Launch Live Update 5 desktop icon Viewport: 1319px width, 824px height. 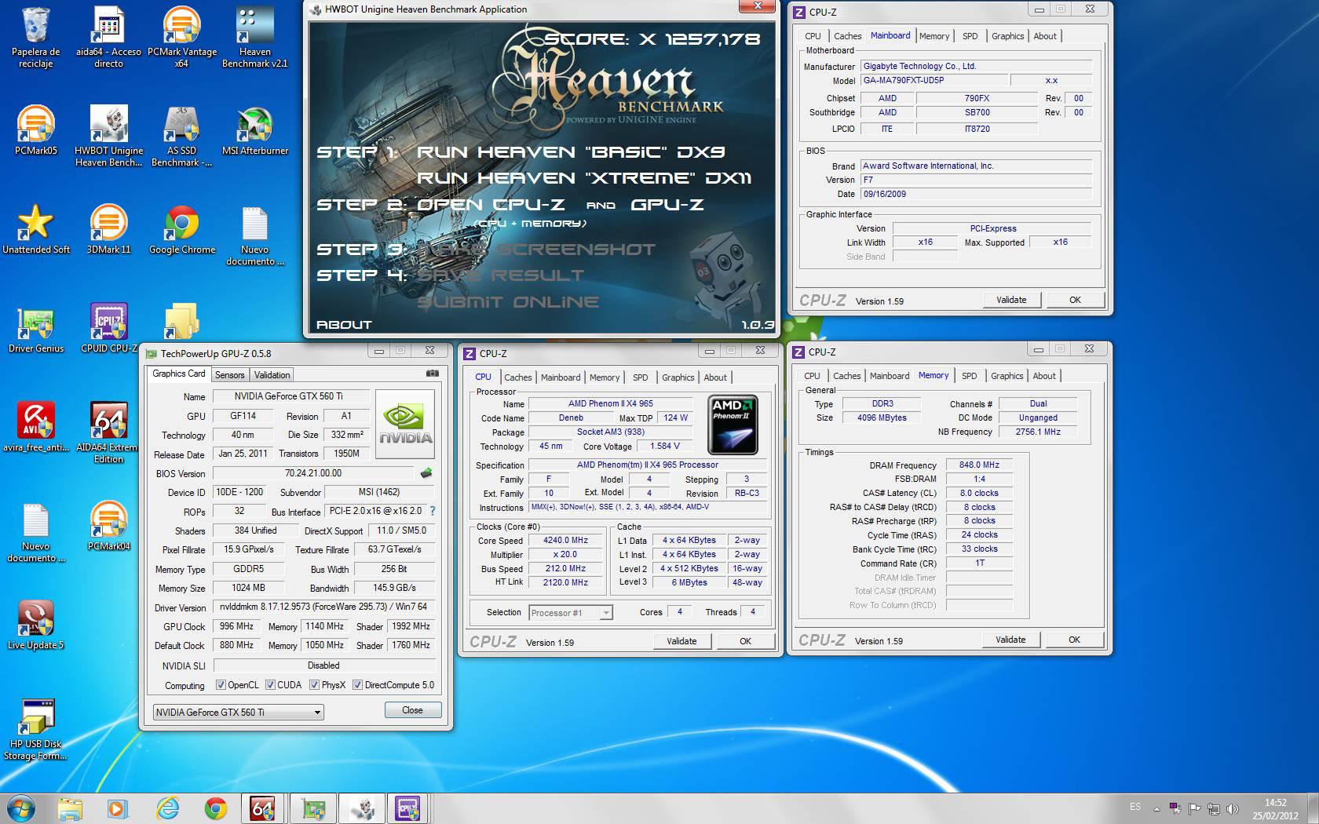pos(35,624)
